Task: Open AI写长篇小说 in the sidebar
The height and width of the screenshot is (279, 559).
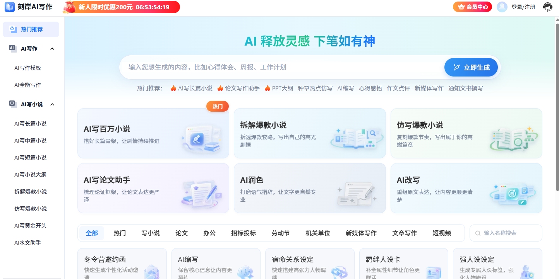Action: pyautogui.click(x=31, y=124)
